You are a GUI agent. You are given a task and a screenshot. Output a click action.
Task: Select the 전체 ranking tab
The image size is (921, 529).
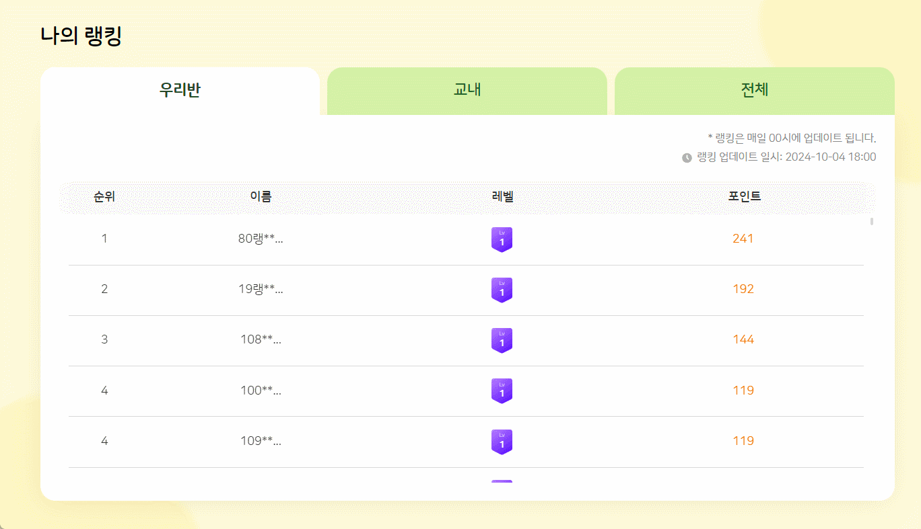(x=754, y=91)
